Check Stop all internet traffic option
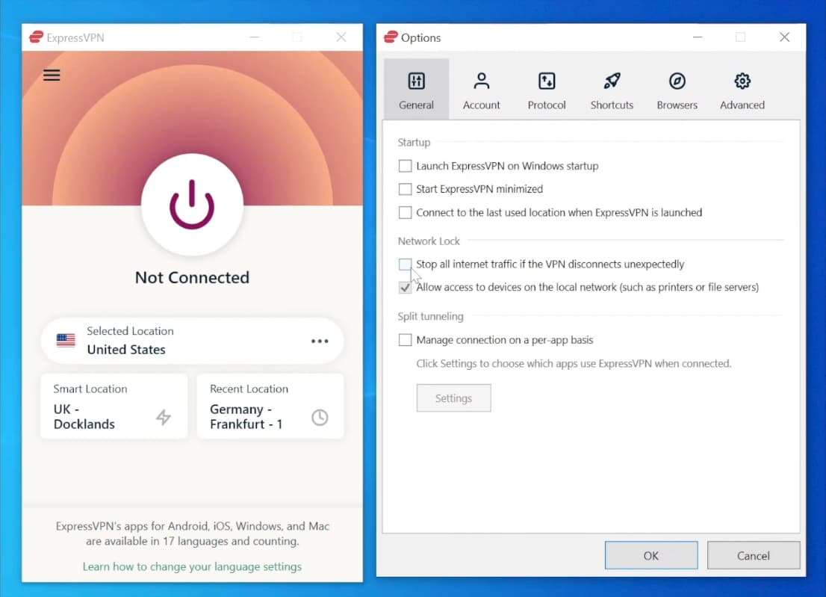 [406, 264]
